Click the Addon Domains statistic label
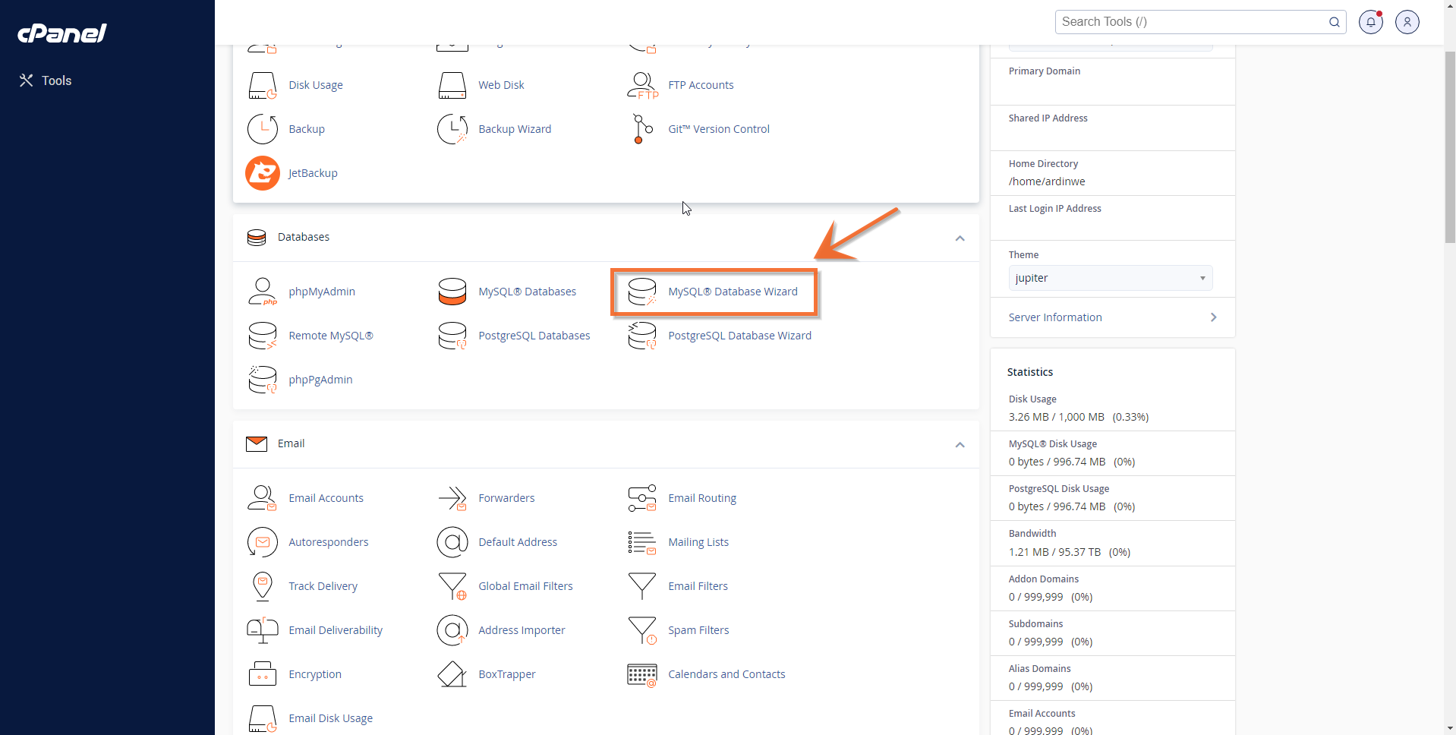The height and width of the screenshot is (735, 1456). tap(1043, 579)
